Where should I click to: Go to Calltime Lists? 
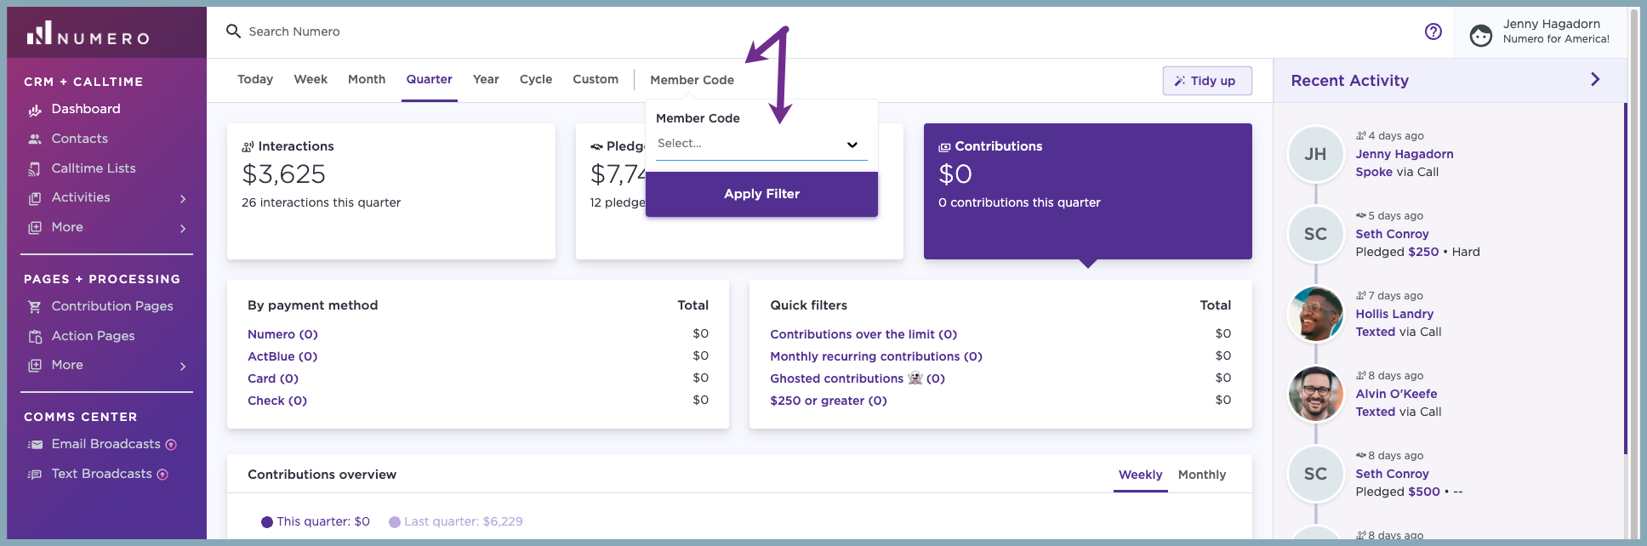tap(94, 168)
